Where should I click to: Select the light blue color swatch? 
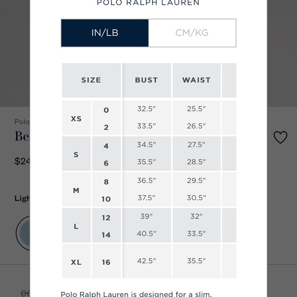tap(23, 233)
